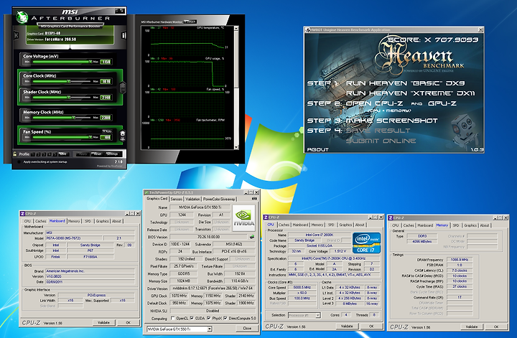Open the PowerColor Giveaway tab

[x=219, y=199]
